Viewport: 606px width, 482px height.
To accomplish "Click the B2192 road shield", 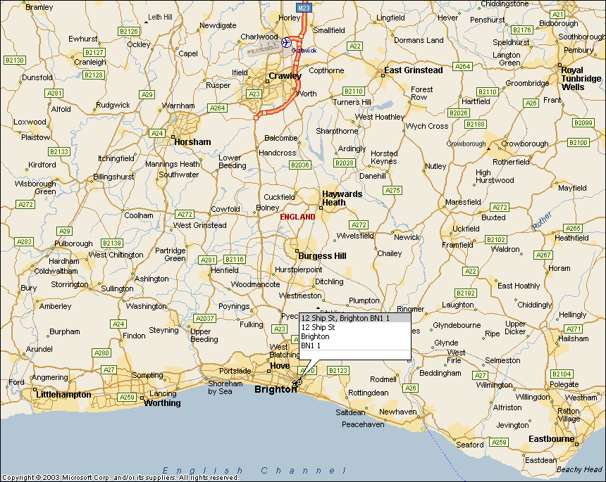I will (466, 293).
